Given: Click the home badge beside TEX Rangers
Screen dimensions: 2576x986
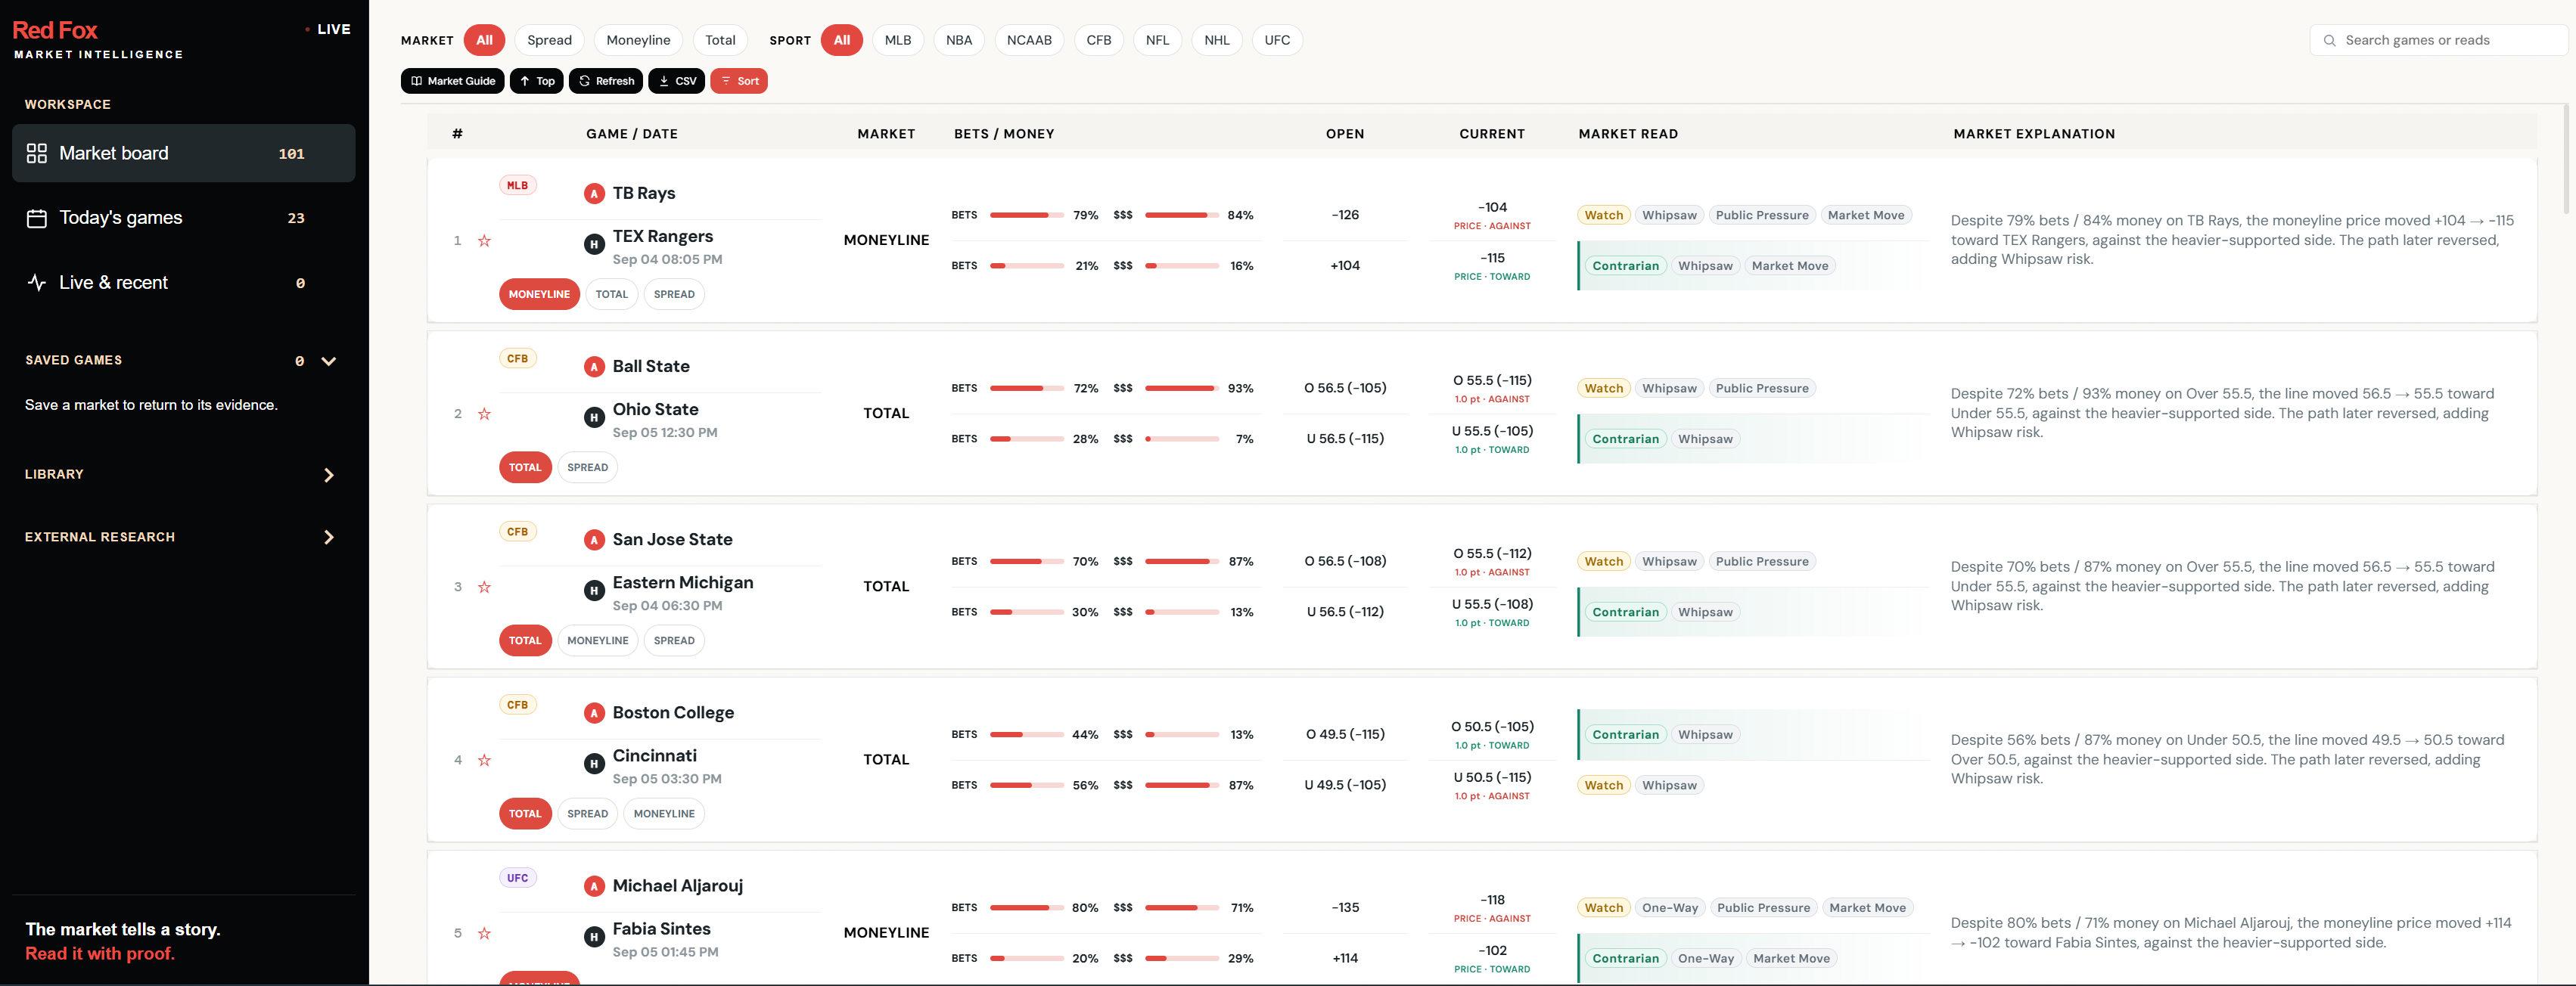Looking at the screenshot, I should tap(594, 243).
